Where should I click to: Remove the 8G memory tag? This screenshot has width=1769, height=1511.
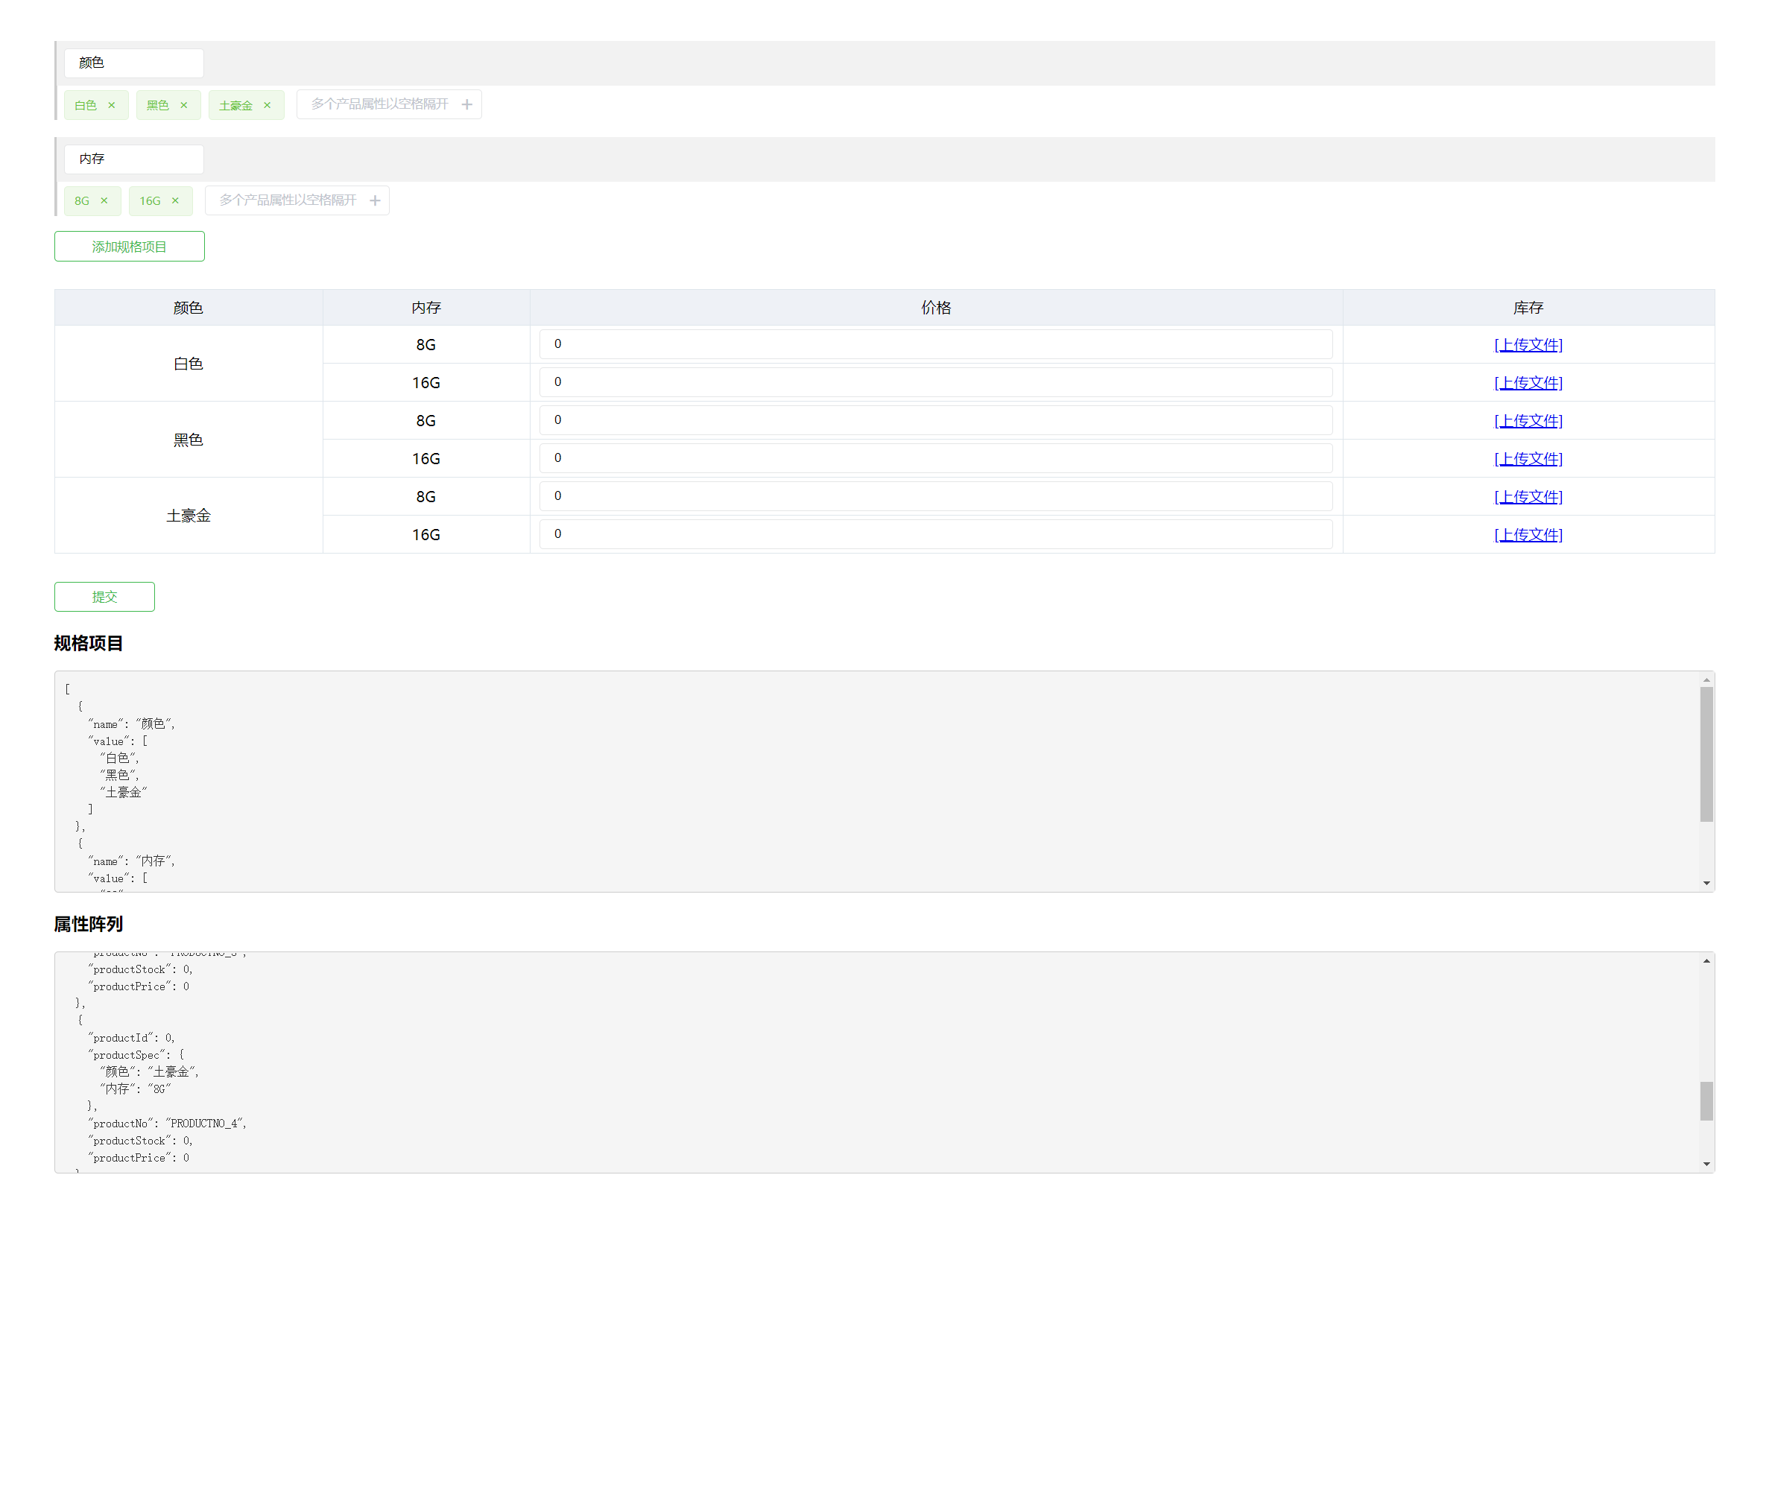point(104,200)
